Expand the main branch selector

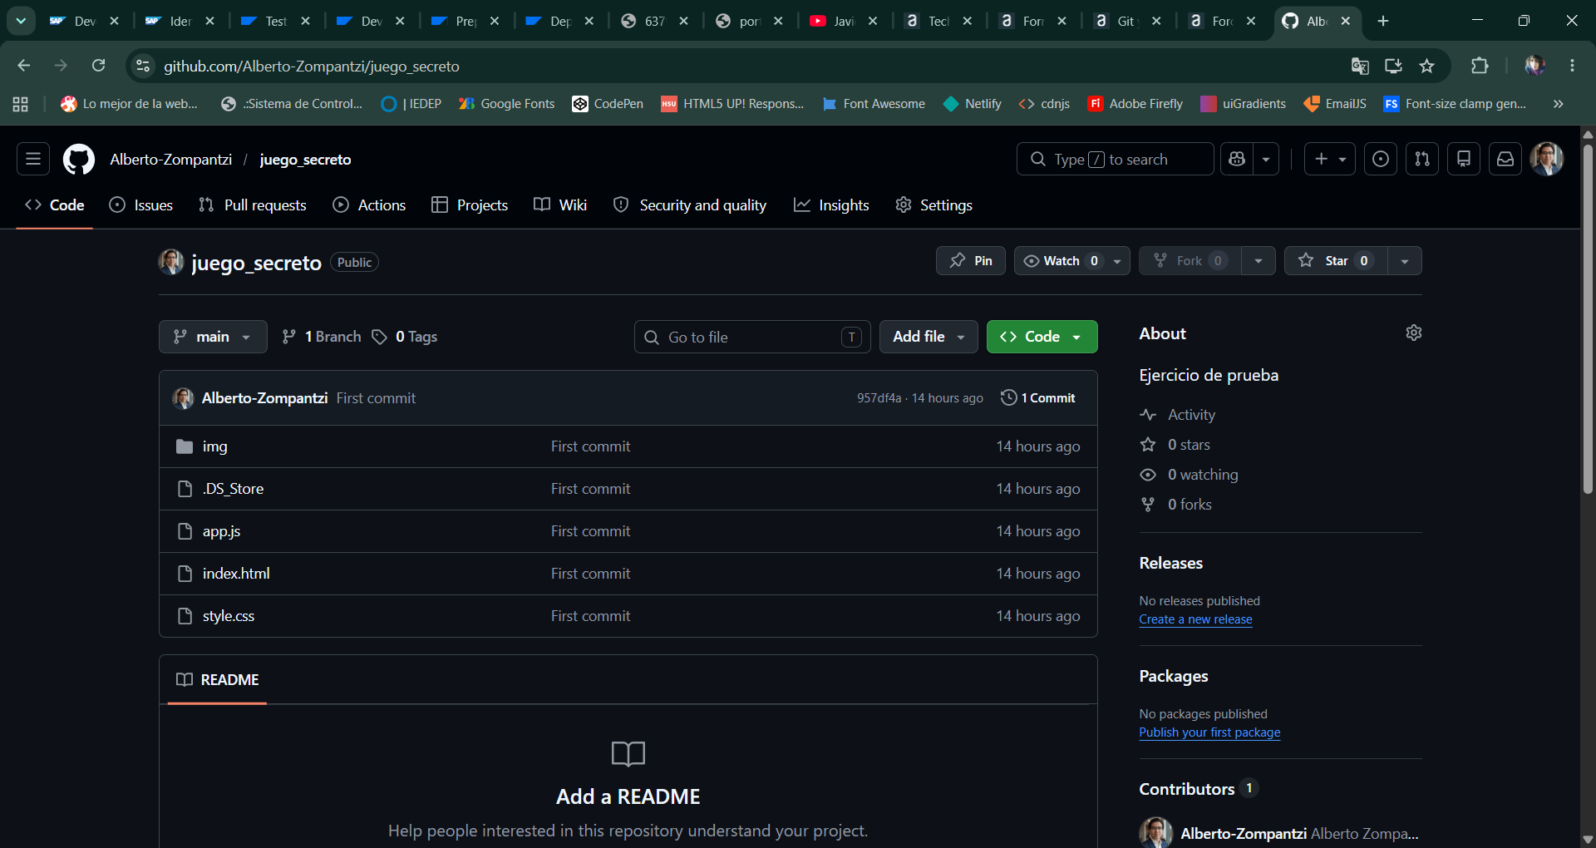coord(213,337)
